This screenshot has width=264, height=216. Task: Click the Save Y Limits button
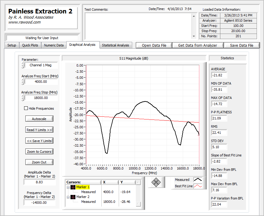click(39, 141)
